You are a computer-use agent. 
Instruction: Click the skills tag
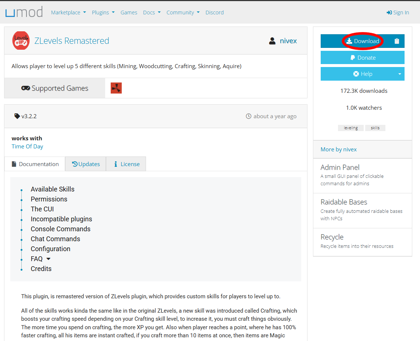point(375,128)
